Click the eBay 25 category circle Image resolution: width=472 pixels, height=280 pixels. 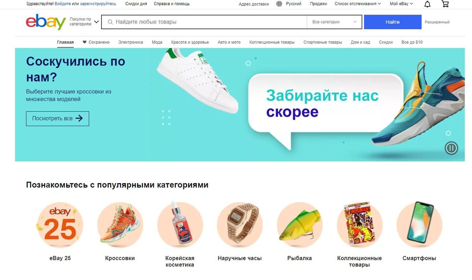pos(60,226)
